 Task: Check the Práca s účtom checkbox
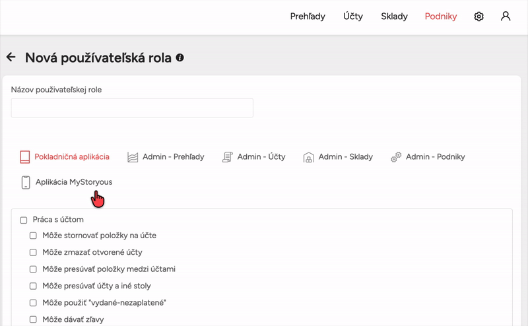coord(24,220)
